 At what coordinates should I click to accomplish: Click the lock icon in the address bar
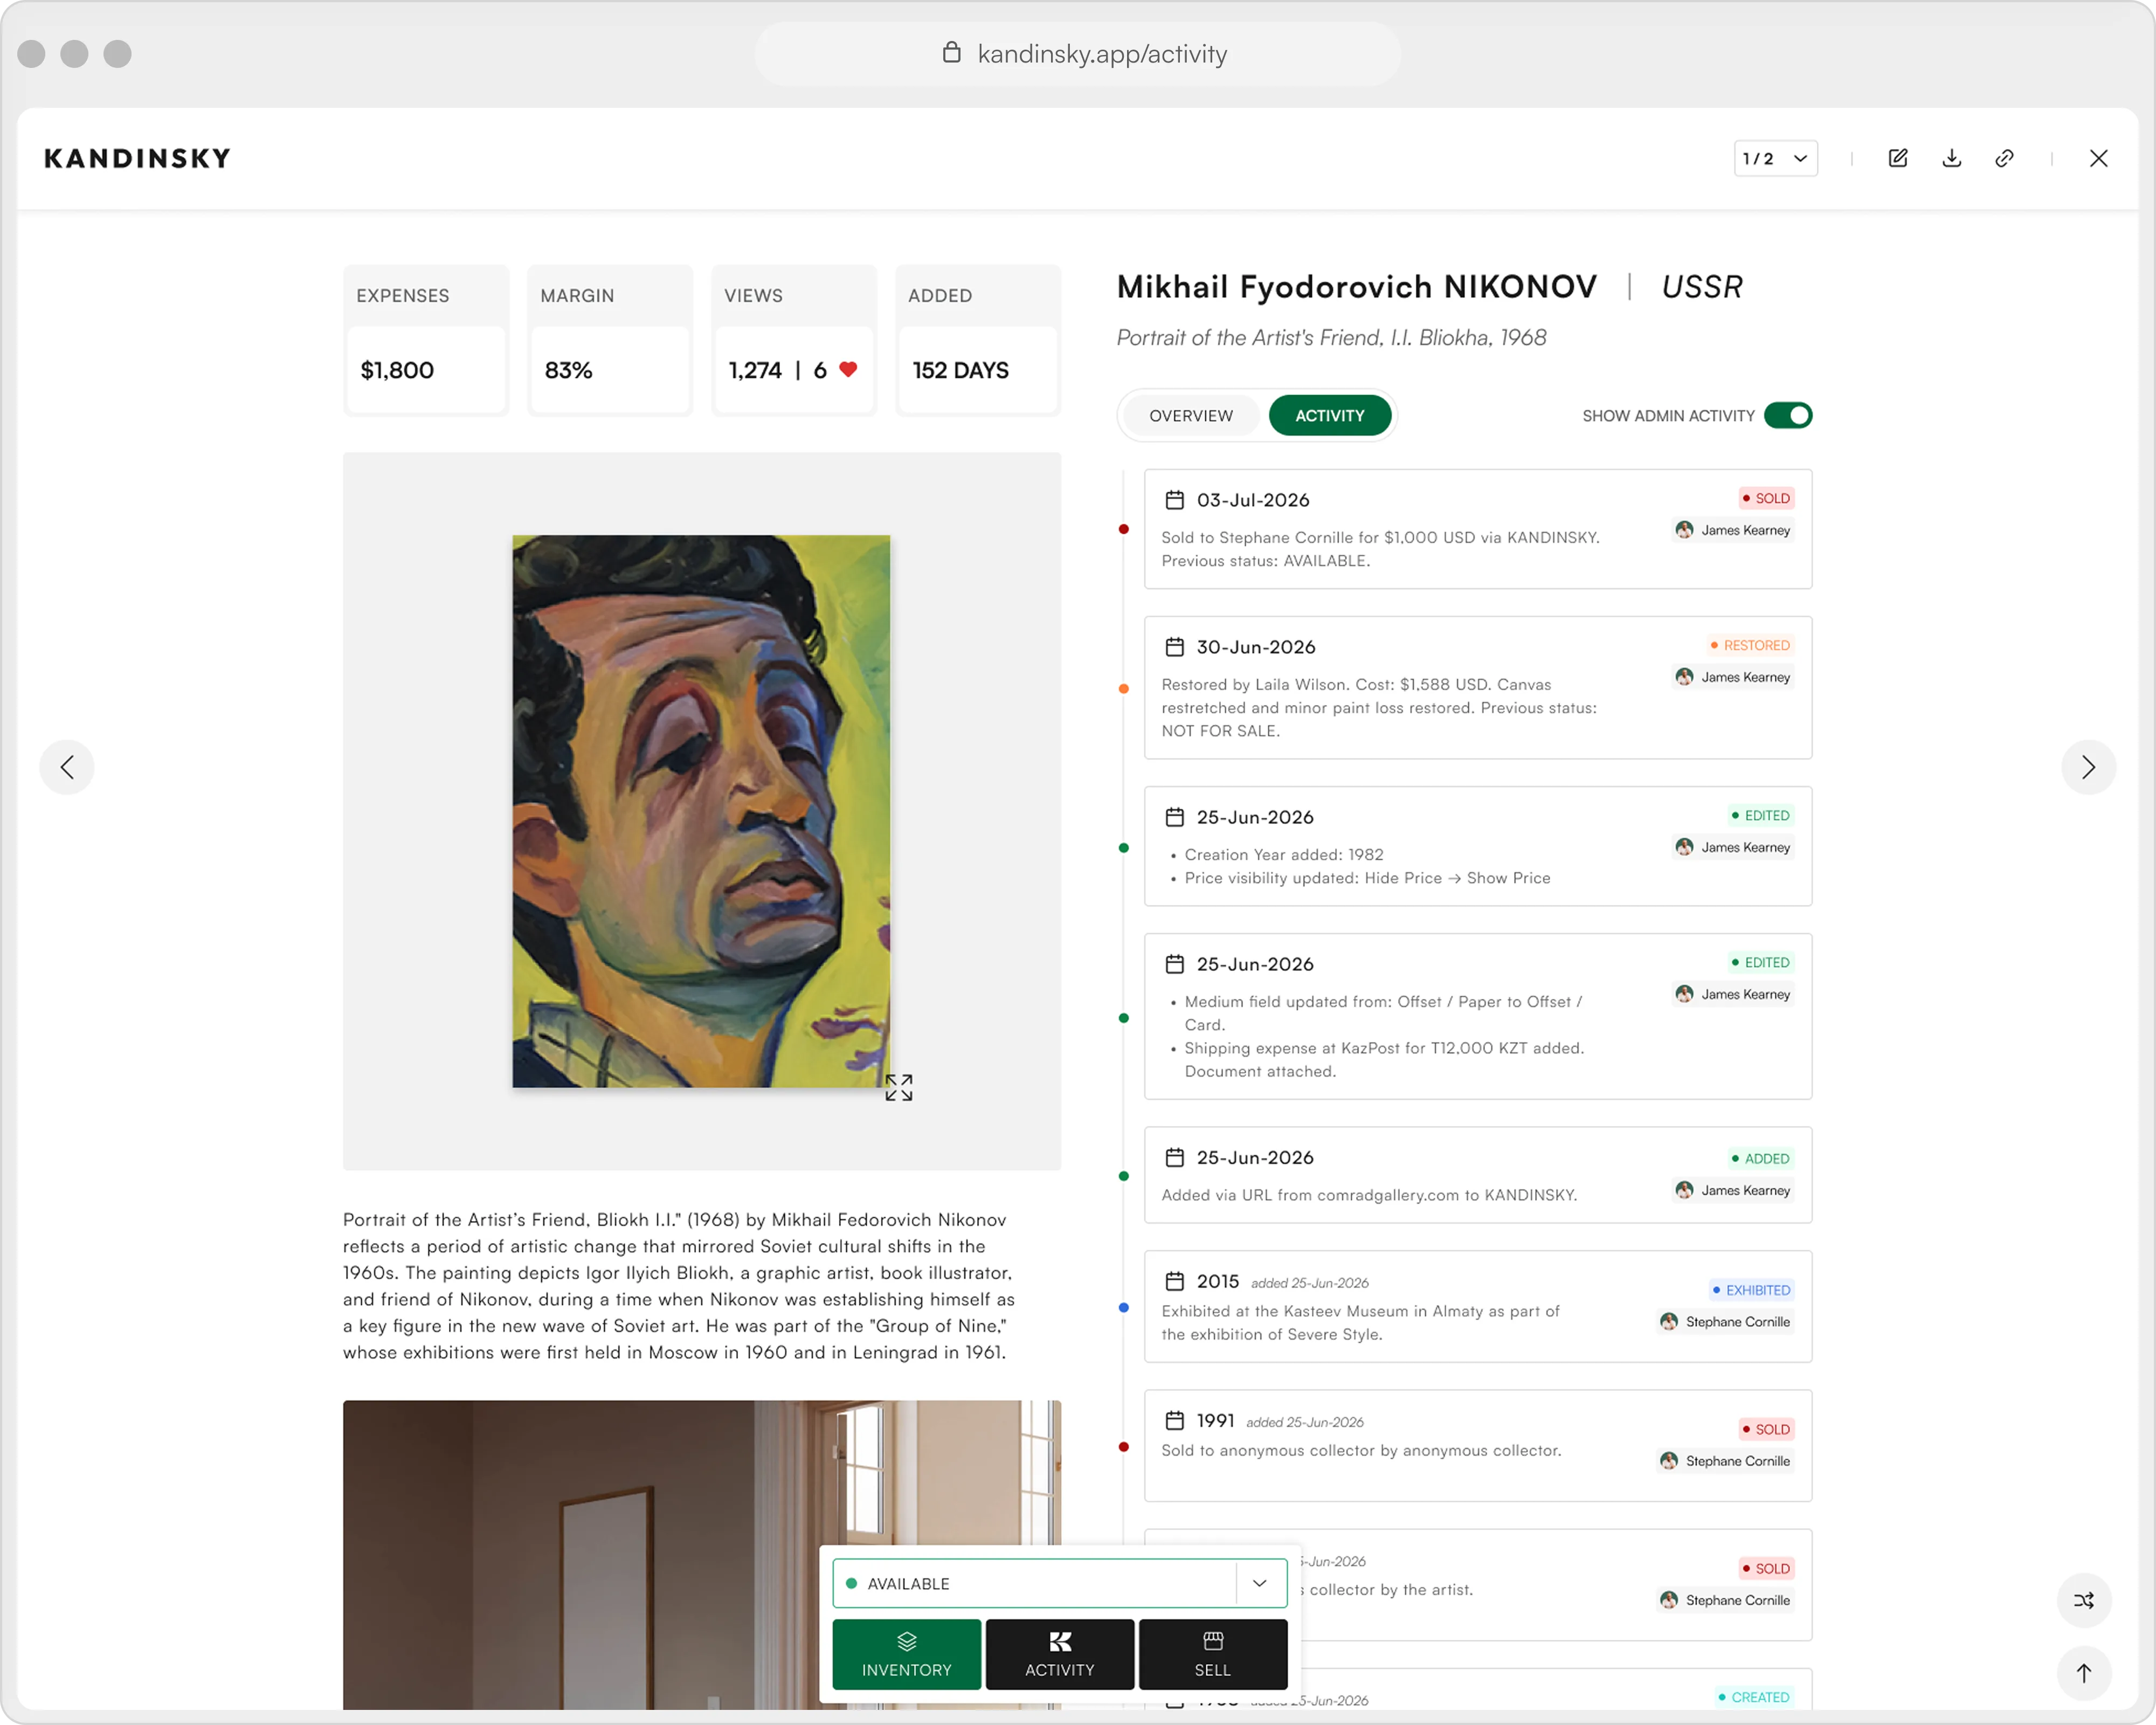pyautogui.click(x=951, y=53)
